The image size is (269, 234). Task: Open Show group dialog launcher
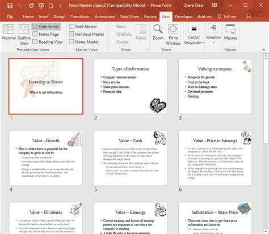coord(147,50)
